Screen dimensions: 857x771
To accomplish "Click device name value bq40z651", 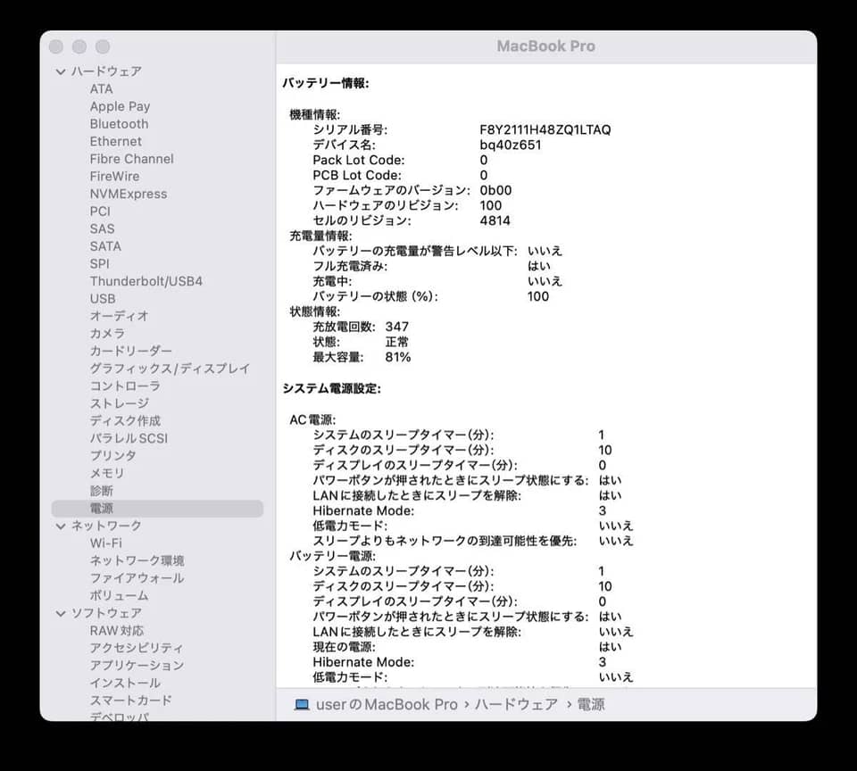I will pyautogui.click(x=511, y=145).
